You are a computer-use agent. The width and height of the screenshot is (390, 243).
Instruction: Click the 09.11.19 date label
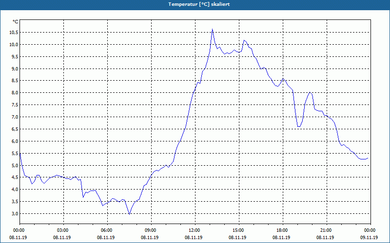pyautogui.click(x=369, y=238)
